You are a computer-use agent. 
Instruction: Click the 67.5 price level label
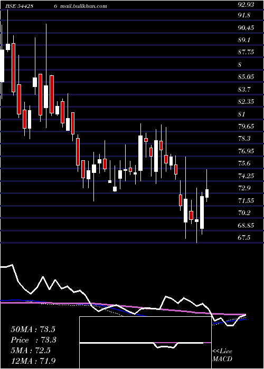[244, 237]
